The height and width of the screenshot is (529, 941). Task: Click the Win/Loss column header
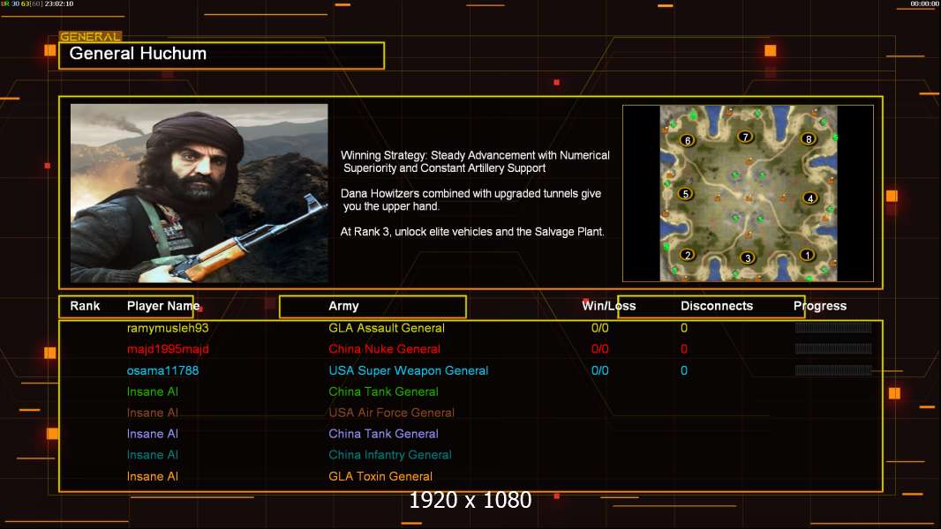pos(608,306)
